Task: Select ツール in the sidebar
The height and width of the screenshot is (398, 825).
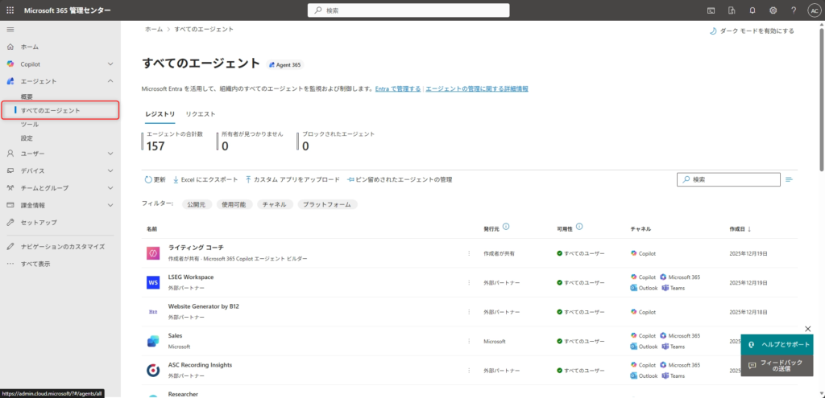Action: click(30, 125)
